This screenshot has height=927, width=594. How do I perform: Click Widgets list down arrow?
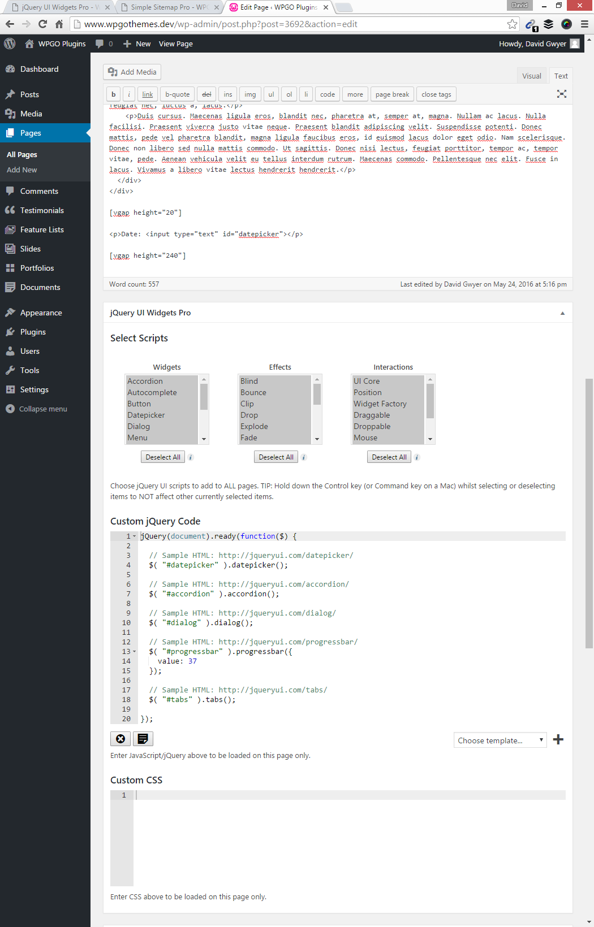pos(204,439)
